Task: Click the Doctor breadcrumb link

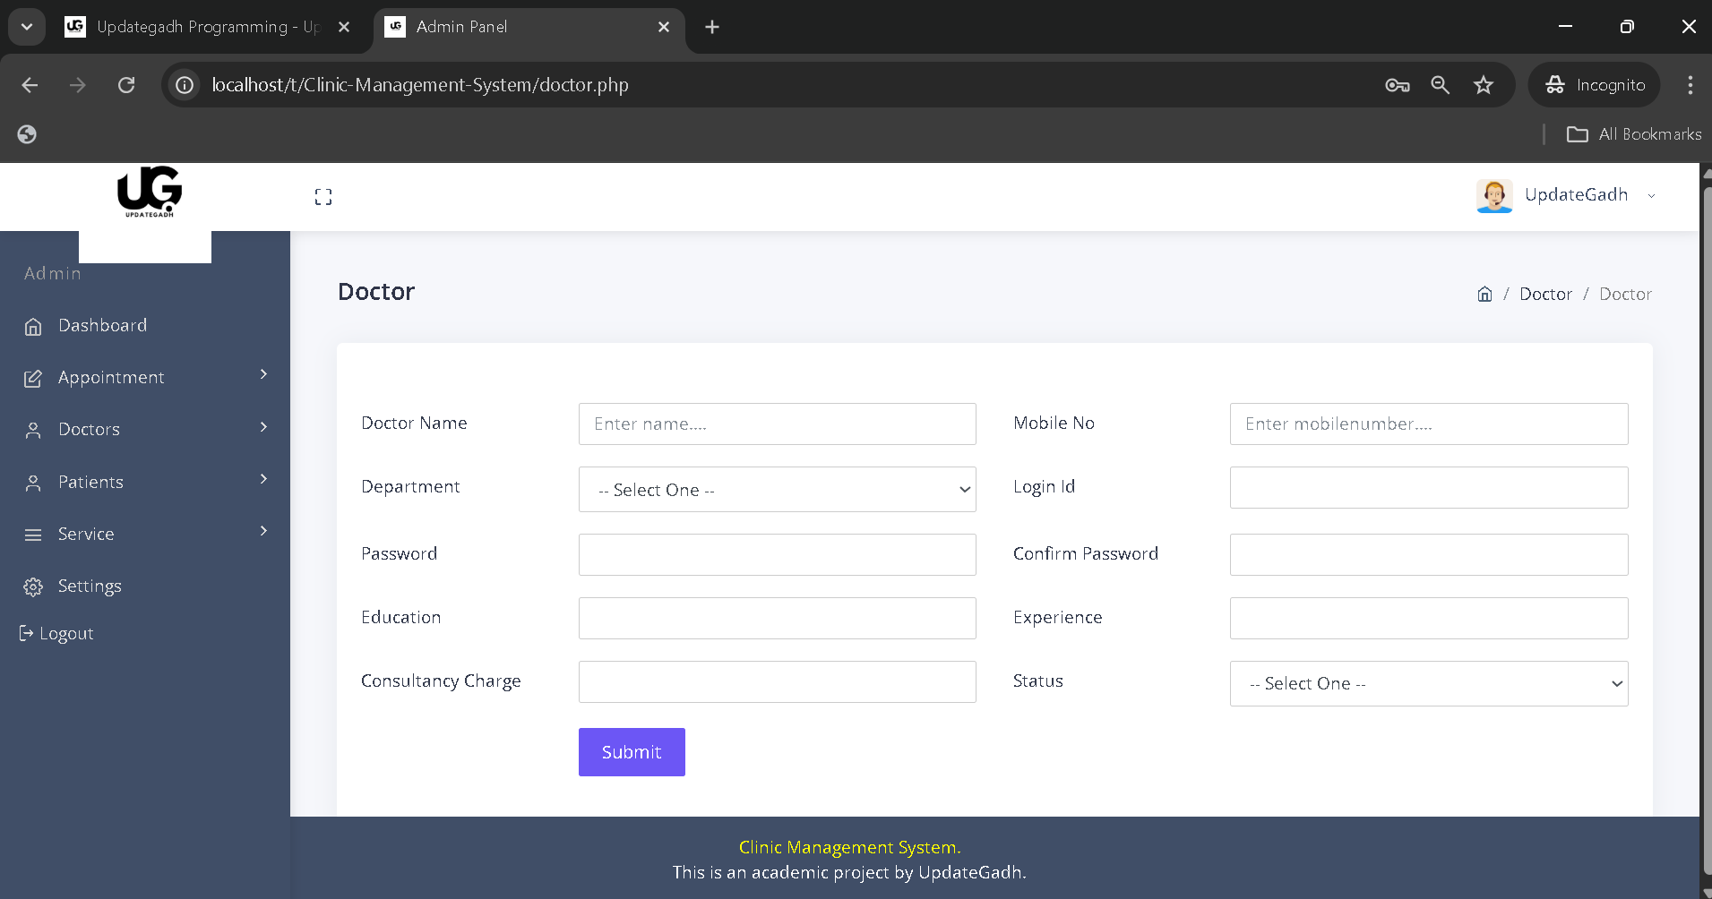Action: coord(1545,295)
